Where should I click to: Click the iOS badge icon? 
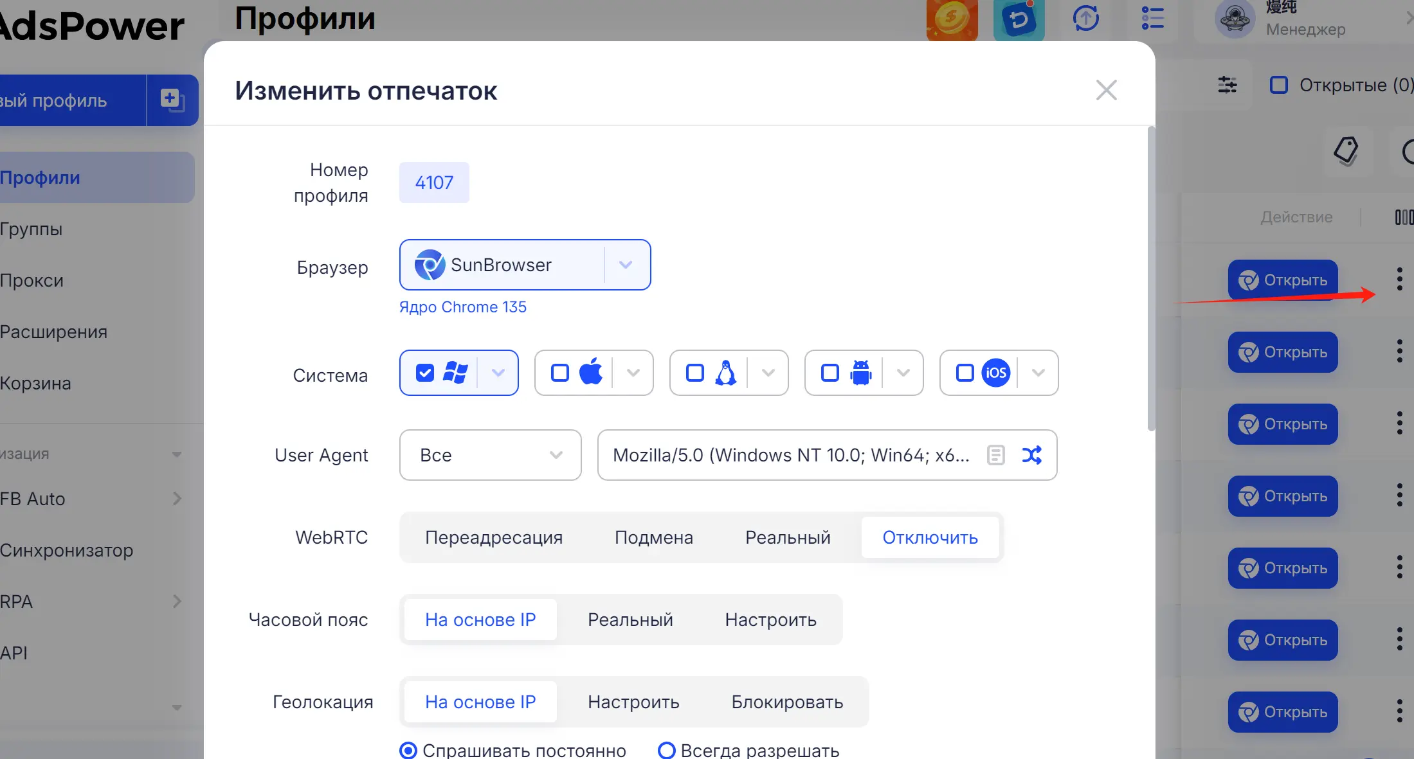[996, 373]
